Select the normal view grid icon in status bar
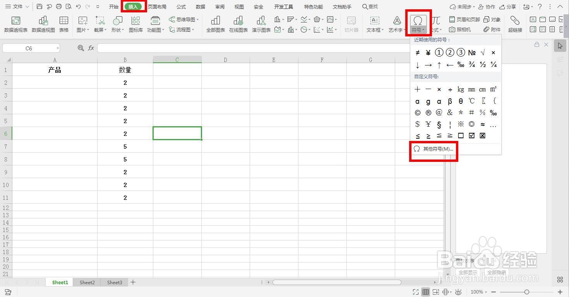The height and width of the screenshot is (297, 569). (426, 292)
